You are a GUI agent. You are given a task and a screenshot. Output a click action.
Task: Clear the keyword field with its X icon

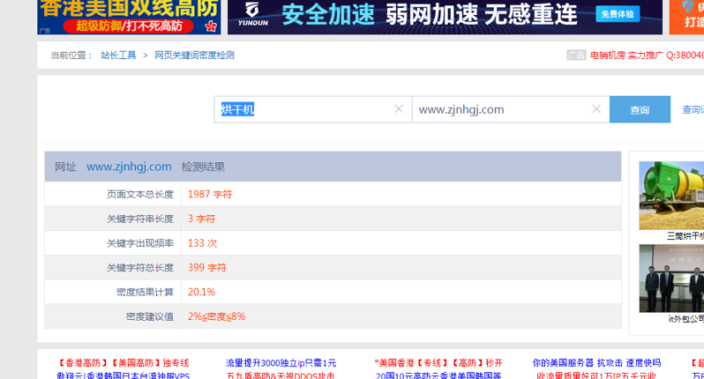[x=399, y=109]
